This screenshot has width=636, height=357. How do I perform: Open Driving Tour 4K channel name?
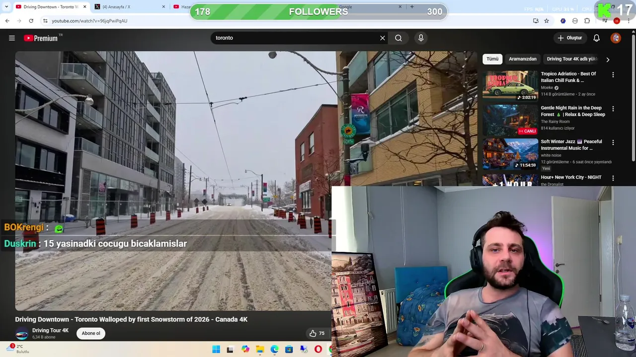pos(50,331)
